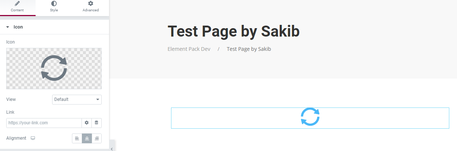This screenshot has width=457, height=151.
Task: Collapse Icon section using caret arrow
Action: coord(7,27)
